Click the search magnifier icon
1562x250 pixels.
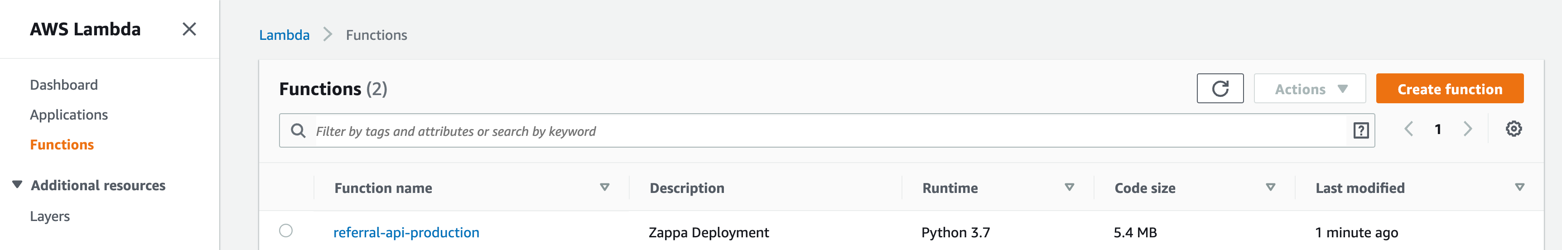pos(298,130)
